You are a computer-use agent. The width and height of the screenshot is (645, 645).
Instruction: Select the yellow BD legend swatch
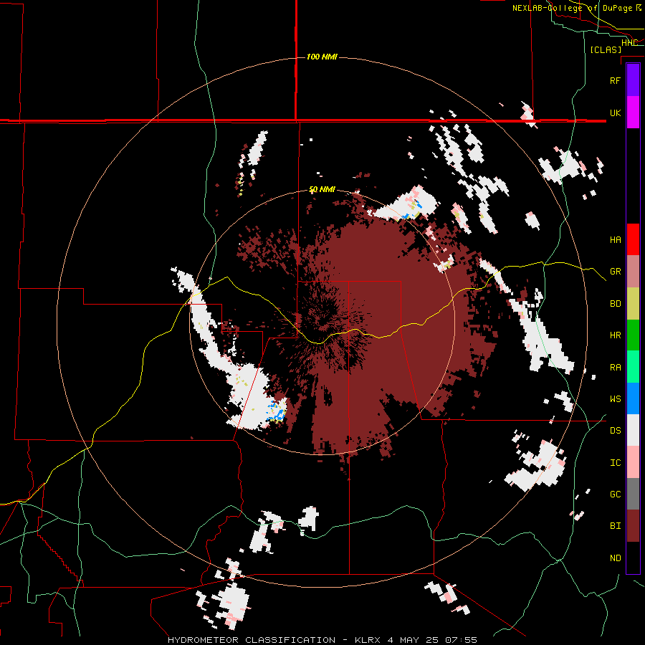pos(633,304)
